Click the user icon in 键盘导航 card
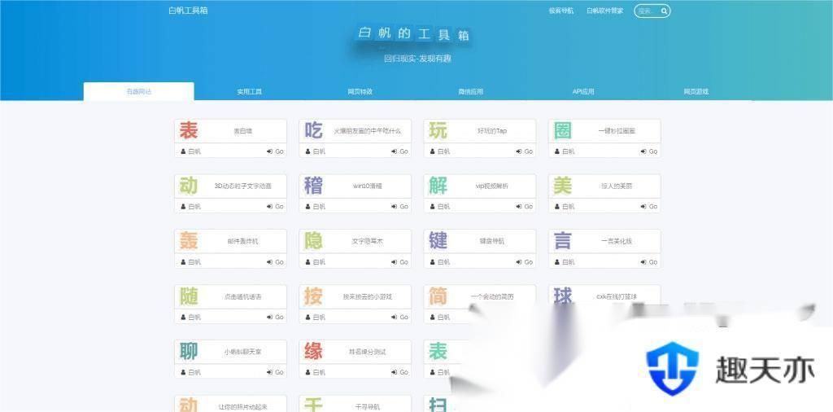The width and height of the screenshot is (833, 412). [x=433, y=262]
